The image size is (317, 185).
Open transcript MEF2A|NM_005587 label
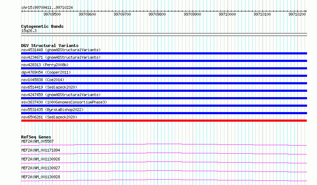[x=37, y=141]
